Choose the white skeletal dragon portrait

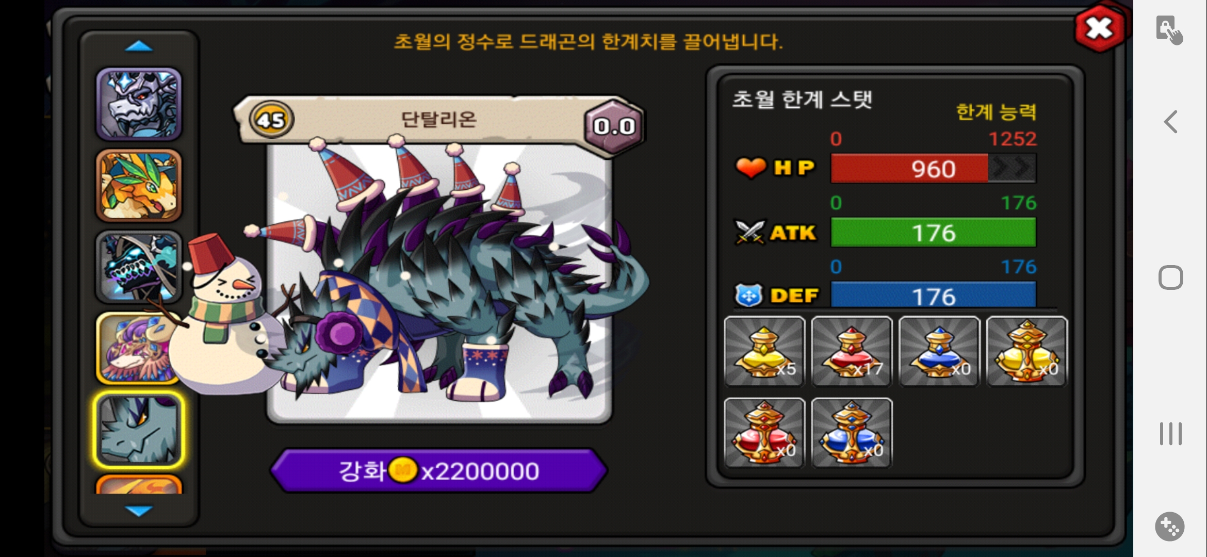pyautogui.click(x=139, y=104)
